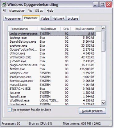Click the 136 900 kB memory value
Viewport: 115px width, 128px height.
pyautogui.click(x=87, y=69)
